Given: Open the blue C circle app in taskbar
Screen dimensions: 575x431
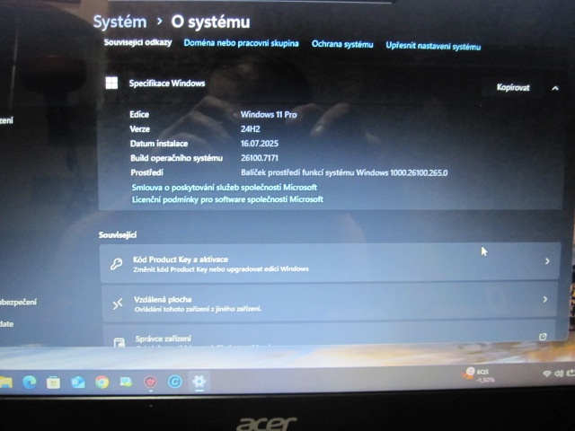Looking at the screenshot, I should tap(174, 382).
